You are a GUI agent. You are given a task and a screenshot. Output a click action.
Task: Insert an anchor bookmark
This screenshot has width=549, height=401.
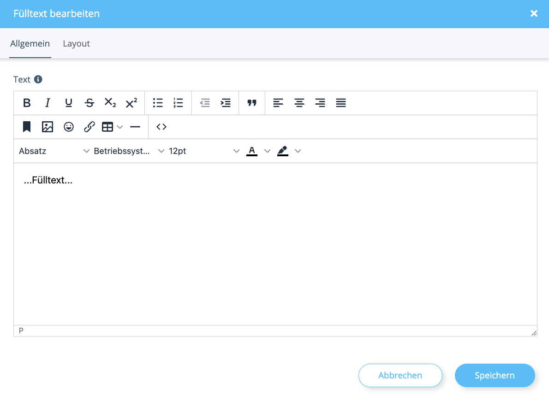[x=27, y=127]
